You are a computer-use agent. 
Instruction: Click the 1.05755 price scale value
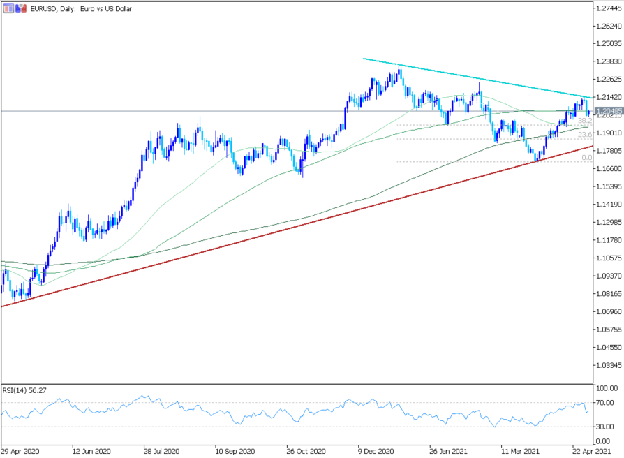coord(609,330)
